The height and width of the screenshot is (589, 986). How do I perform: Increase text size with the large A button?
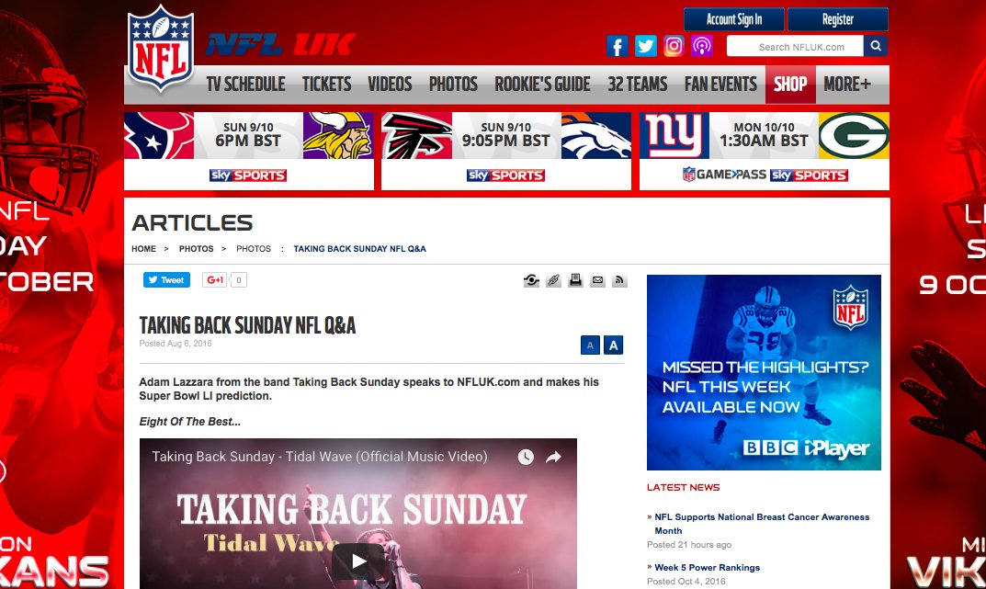tap(613, 345)
